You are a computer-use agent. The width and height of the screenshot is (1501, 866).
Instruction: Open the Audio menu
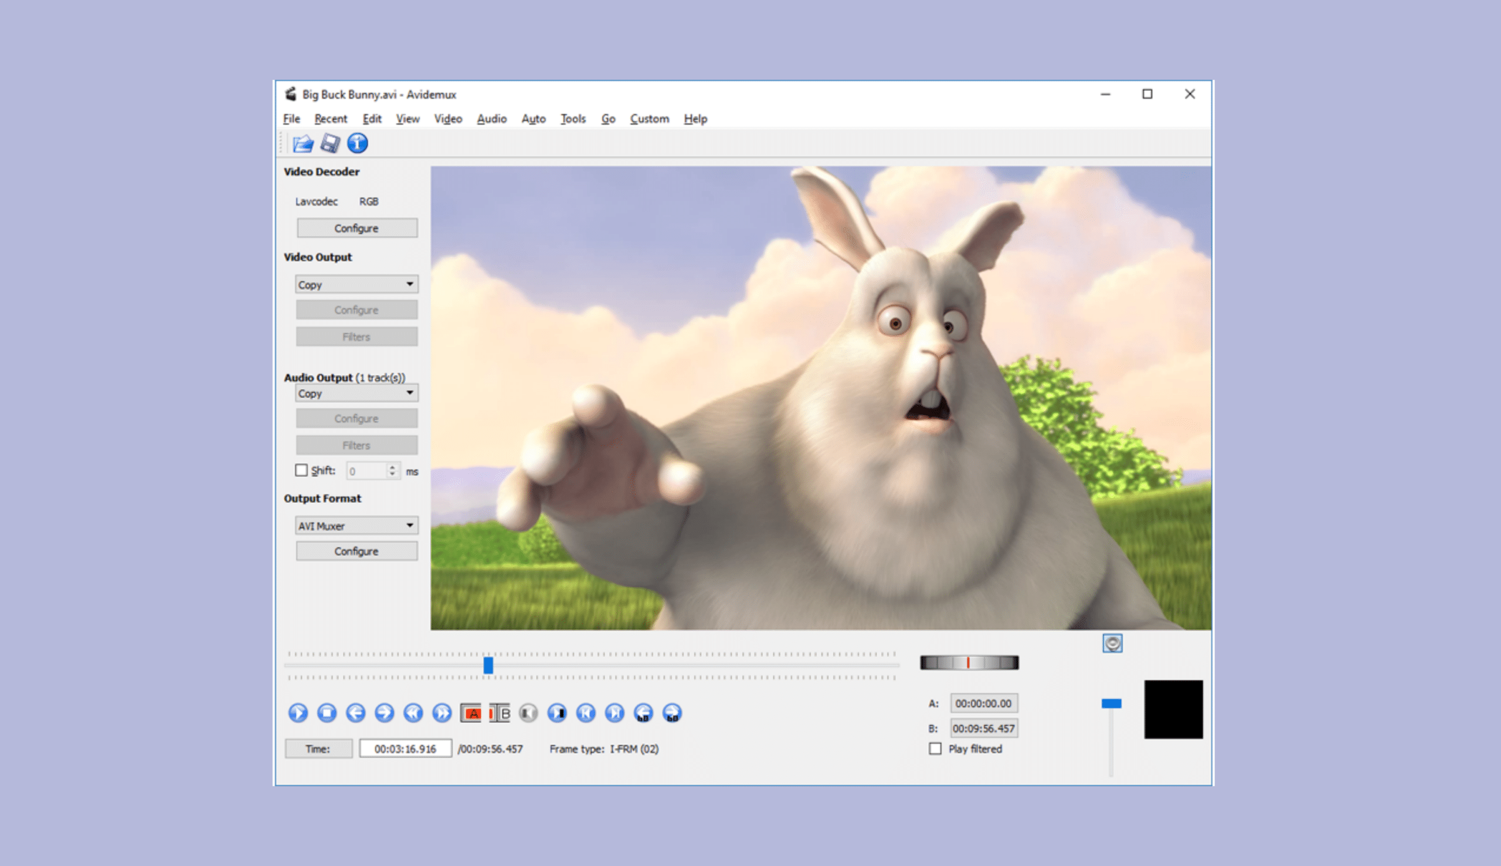click(x=491, y=118)
